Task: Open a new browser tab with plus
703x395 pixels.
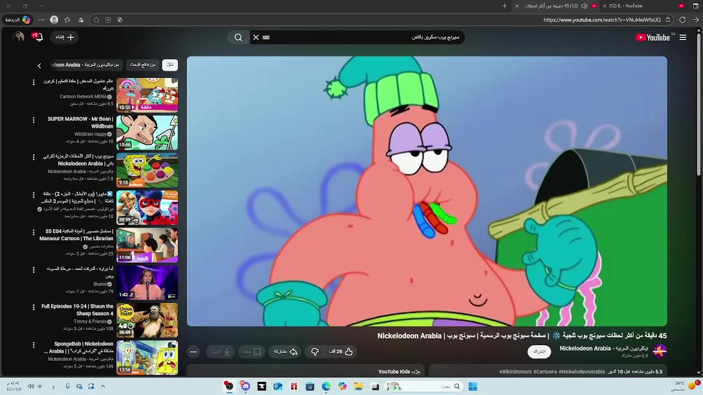Action: point(505,6)
